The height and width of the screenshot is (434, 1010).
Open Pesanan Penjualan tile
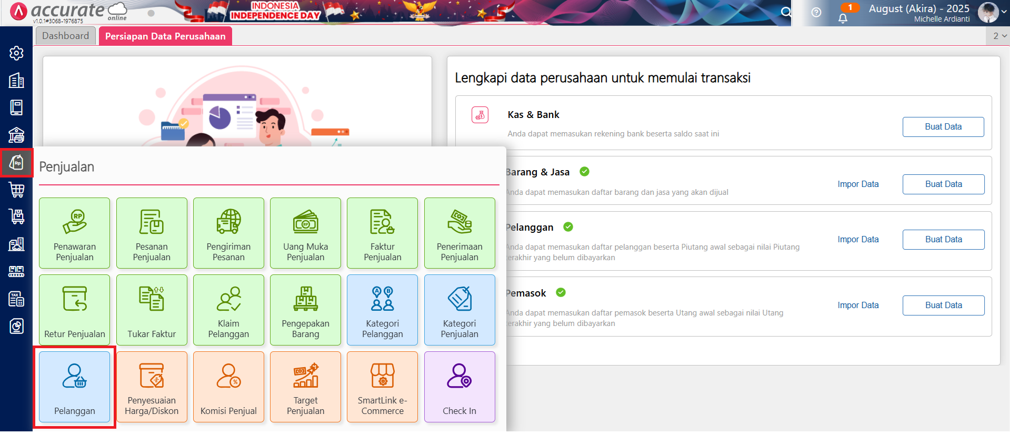[152, 233]
